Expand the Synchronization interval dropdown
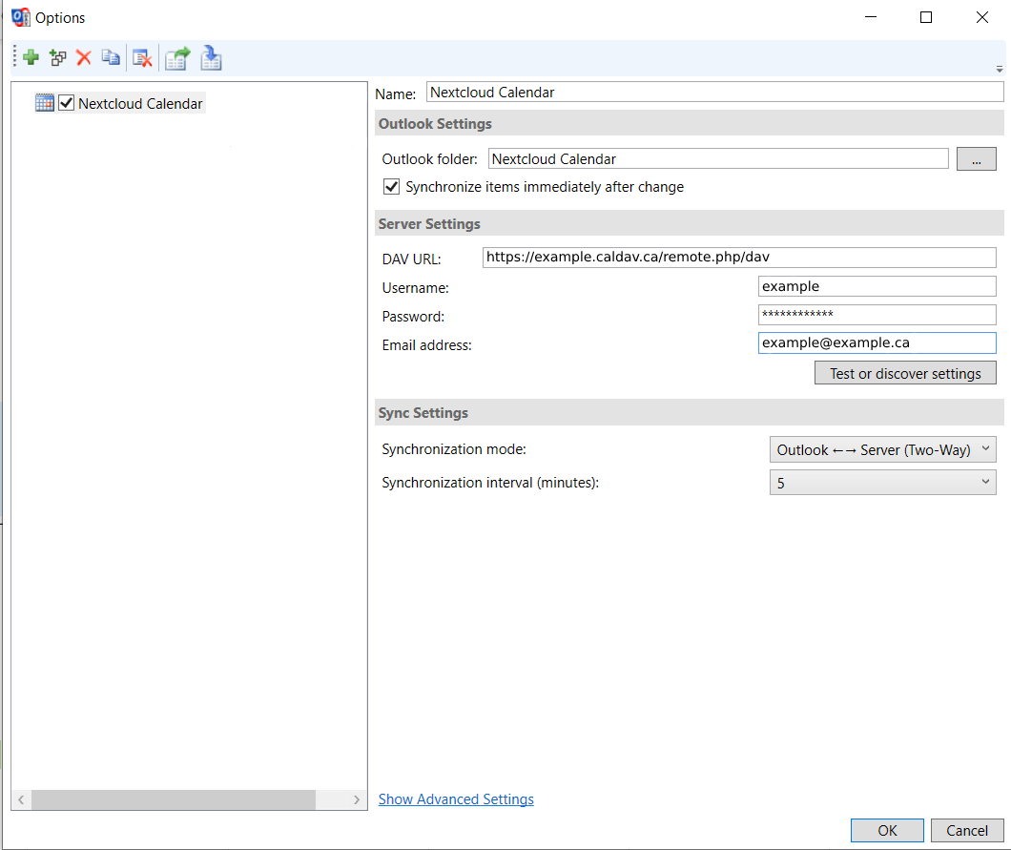Viewport: 1011px width, 850px height. (882, 483)
